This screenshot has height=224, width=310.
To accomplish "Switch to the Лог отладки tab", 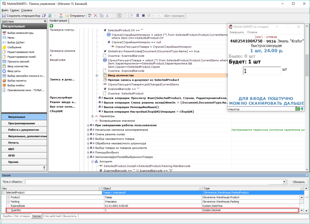I will 22,216.
